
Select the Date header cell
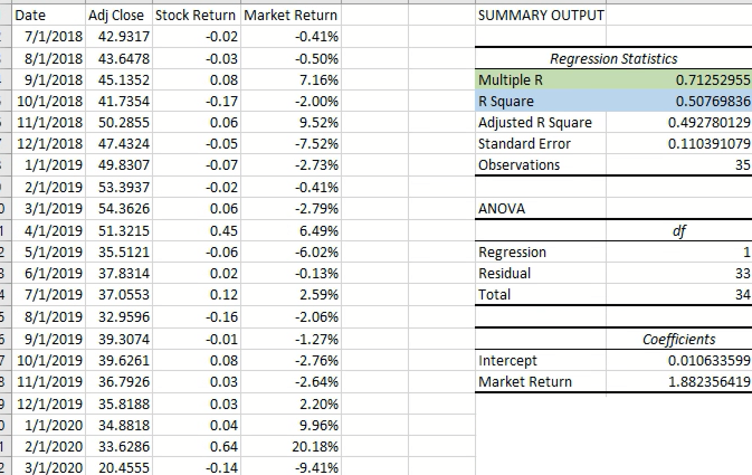tap(49, 16)
